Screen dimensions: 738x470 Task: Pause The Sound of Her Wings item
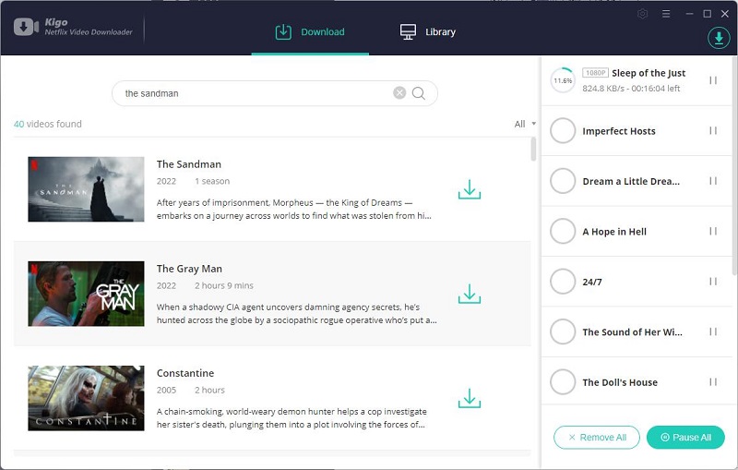[x=713, y=331]
